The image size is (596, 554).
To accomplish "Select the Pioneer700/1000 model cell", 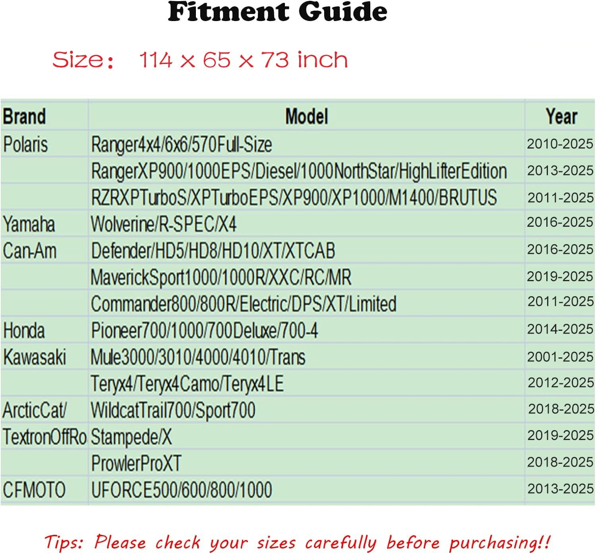I will point(204,330).
